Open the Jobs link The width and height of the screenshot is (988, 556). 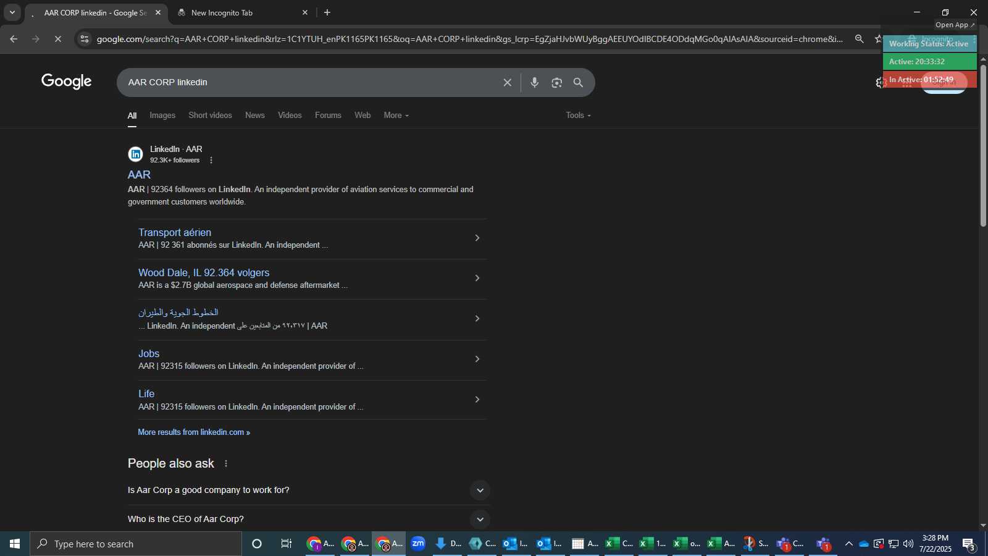pos(149,353)
